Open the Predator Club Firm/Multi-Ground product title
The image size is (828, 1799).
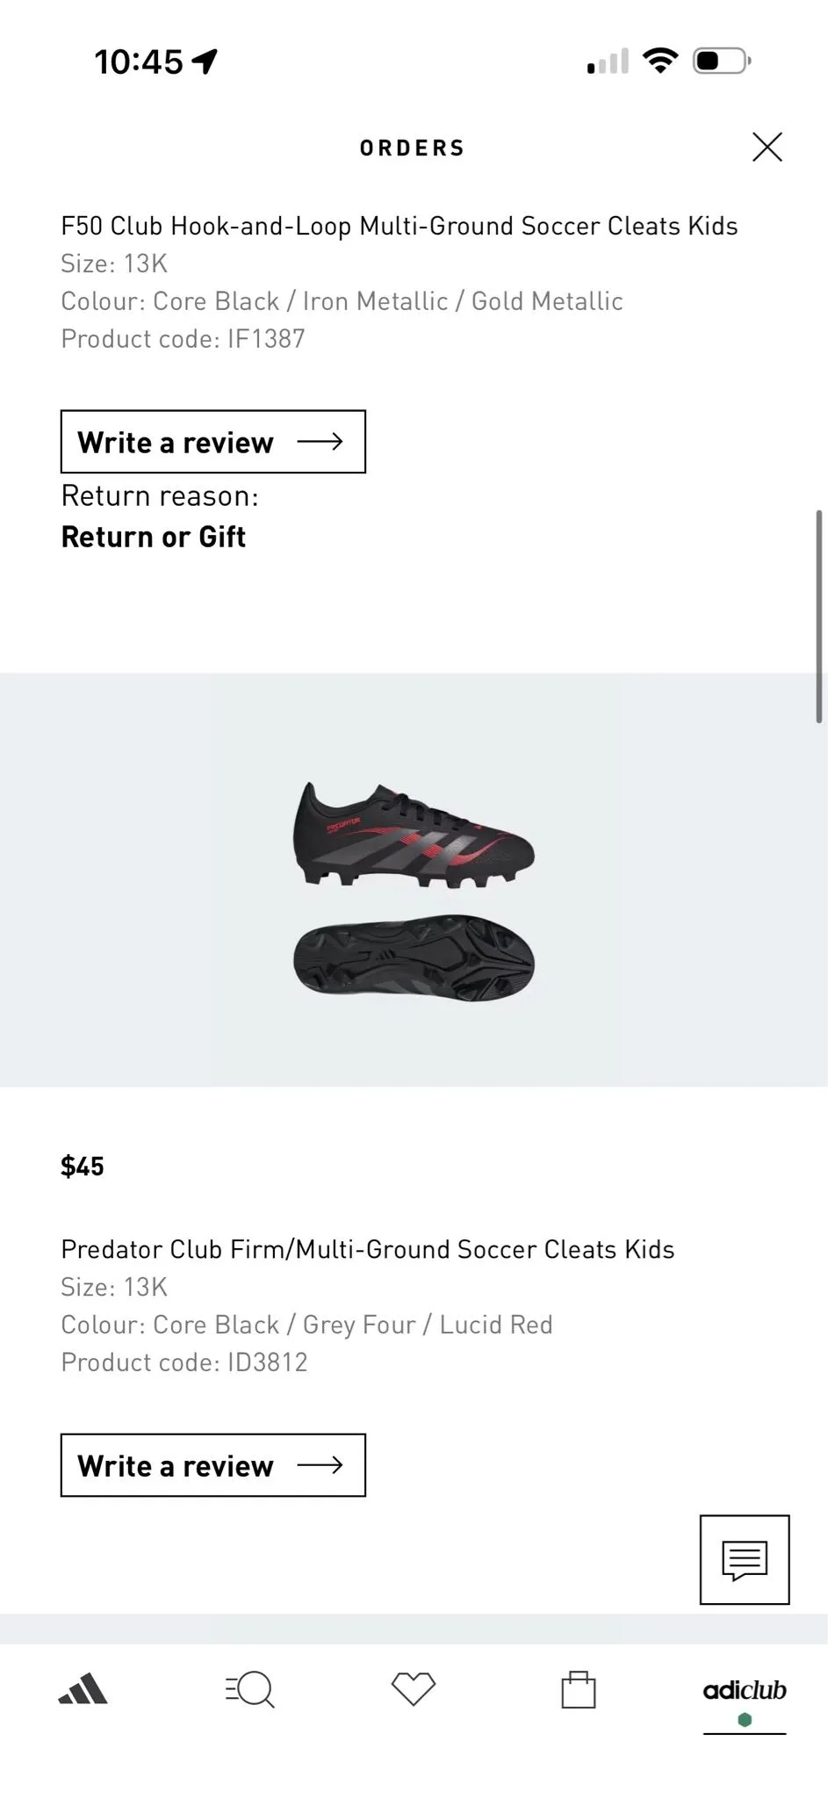coord(368,1249)
